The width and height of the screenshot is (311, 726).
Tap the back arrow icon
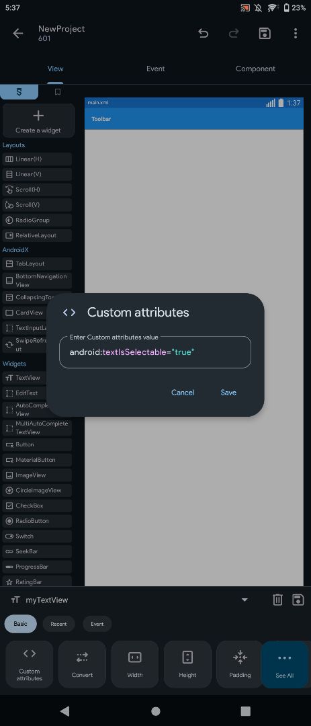tap(18, 34)
